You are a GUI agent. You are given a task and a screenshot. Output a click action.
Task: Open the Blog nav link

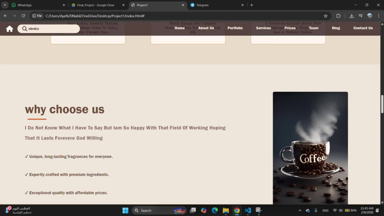[x=336, y=28]
